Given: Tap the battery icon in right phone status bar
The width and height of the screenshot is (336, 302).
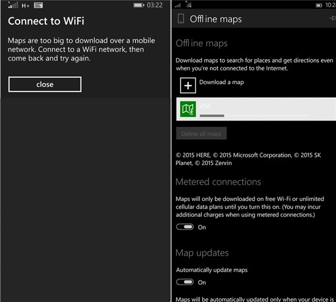Looking at the screenshot, I should pyautogui.click(x=319, y=6).
